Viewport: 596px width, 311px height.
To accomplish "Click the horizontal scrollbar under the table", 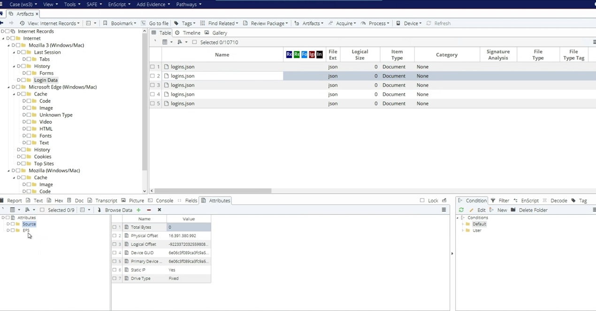I will click(213, 191).
